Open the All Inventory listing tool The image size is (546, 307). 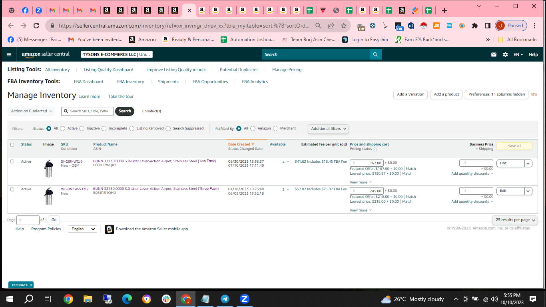pyautogui.click(x=57, y=70)
